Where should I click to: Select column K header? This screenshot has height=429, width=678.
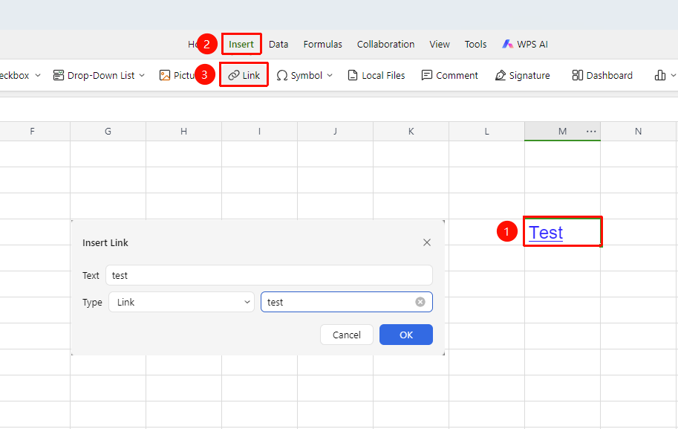tap(411, 131)
